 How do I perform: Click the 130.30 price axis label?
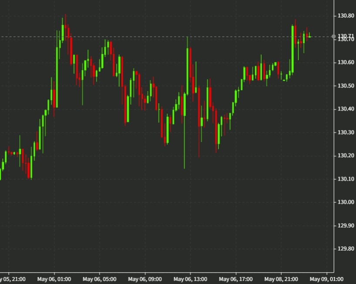pyautogui.click(x=346, y=132)
